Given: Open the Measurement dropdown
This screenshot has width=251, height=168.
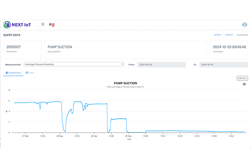Looking at the screenshot, I should coord(74,64).
